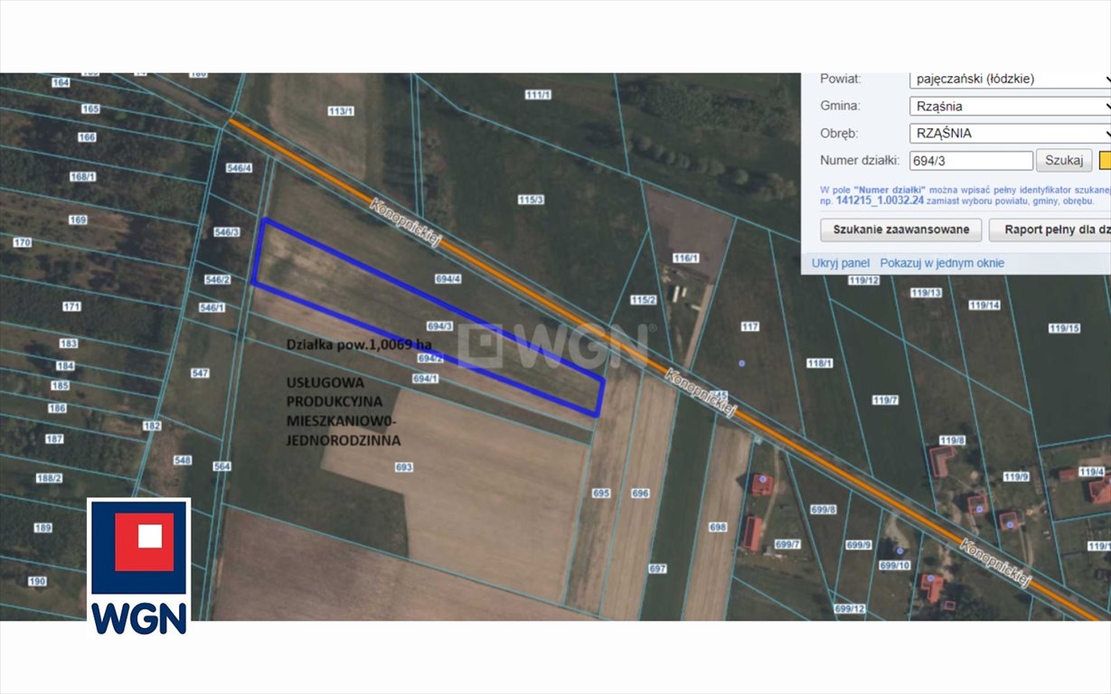This screenshot has height=694, width=1111.
Task: Click the blue point marker near parcel 118/1
Action: [x=741, y=363]
